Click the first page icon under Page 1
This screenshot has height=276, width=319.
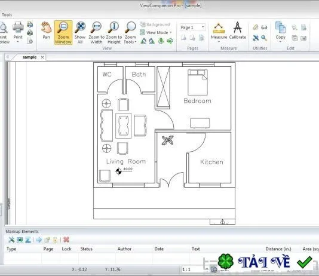point(183,38)
